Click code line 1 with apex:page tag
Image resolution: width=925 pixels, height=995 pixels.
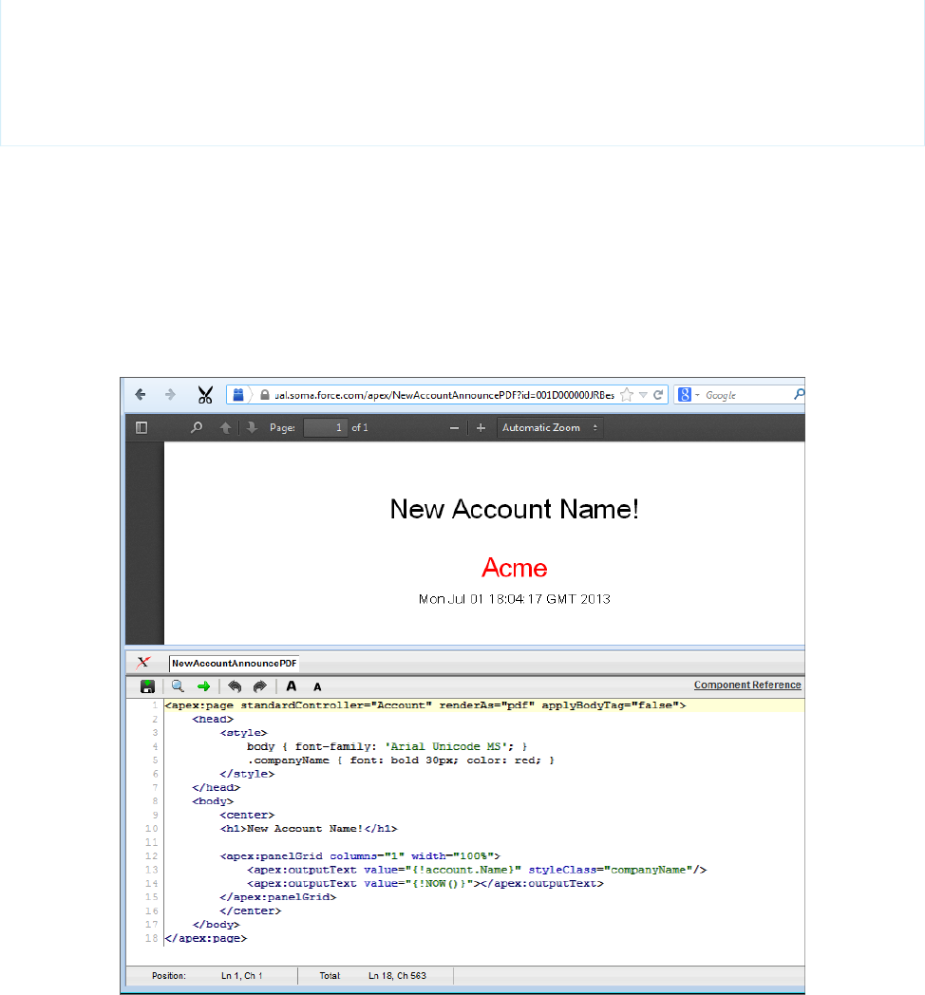[425, 705]
